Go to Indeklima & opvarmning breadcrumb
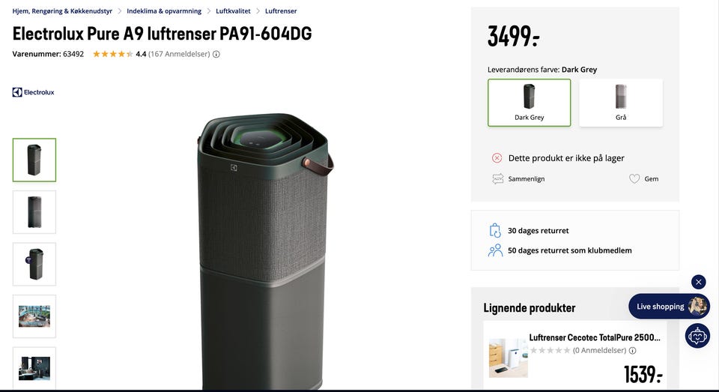Viewport: 719px width, 392px height. pyautogui.click(x=164, y=11)
